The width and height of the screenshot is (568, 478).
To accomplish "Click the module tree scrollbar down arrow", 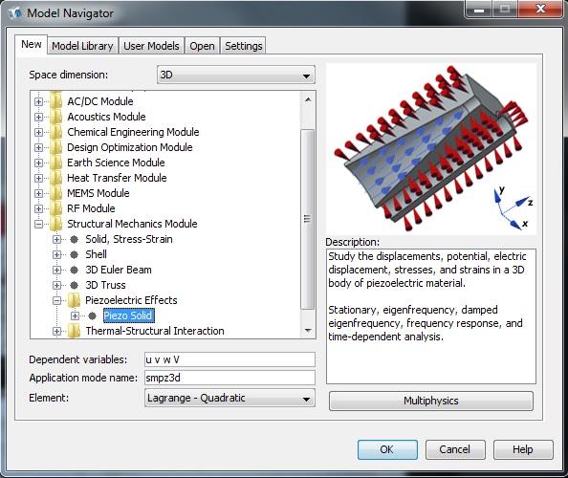I will coord(308,330).
